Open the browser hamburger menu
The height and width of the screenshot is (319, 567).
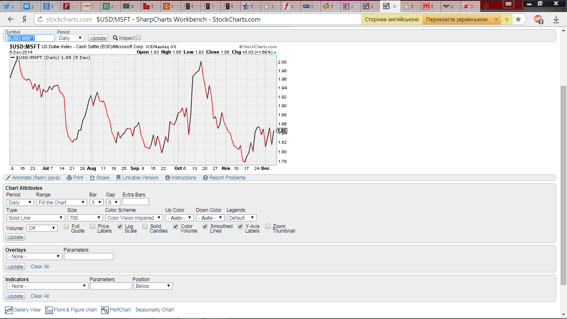(x=508, y=3)
